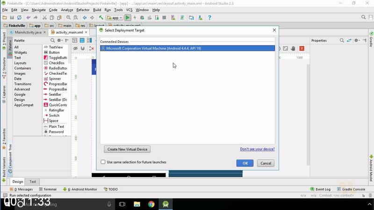The height and width of the screenshot is (210, 374).
Task: Click the OK button in the dialog
Action: (245, 163)
